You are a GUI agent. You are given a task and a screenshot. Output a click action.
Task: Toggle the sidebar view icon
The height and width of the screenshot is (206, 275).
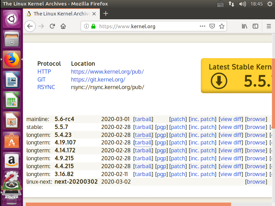(x=255, y=26)
